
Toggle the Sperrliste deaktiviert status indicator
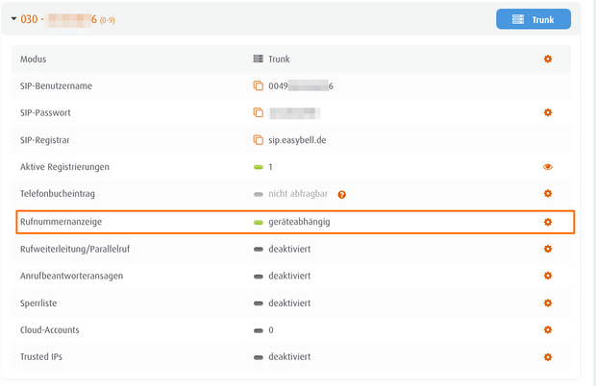(x=259, y=303)
